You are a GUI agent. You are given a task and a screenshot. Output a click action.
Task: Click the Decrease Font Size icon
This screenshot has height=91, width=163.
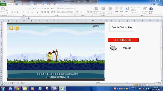[x=38, y=8]
